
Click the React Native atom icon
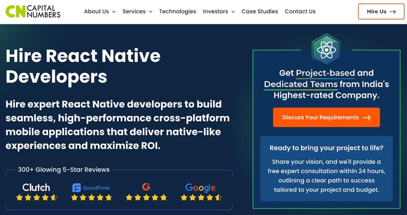[x=326, y=50]
